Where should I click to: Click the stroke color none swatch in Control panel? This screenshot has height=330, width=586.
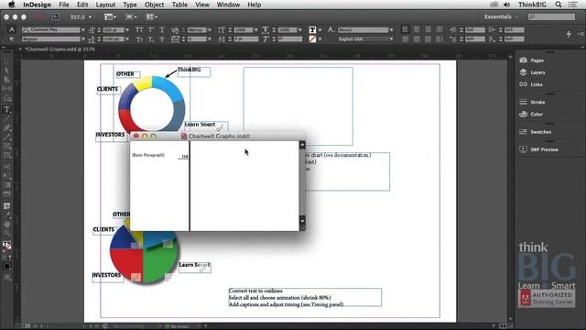click(x=312, y=38)
